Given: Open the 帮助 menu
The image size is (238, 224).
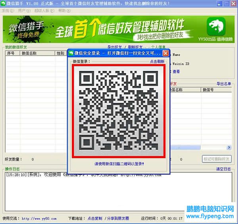Looking at the screenshot, I should point(65,11).
